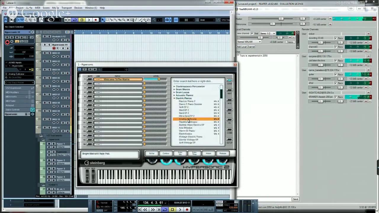379x213 pixels.
Task: Mute the Metronome in ReaNINJAM
Action: 330,24
